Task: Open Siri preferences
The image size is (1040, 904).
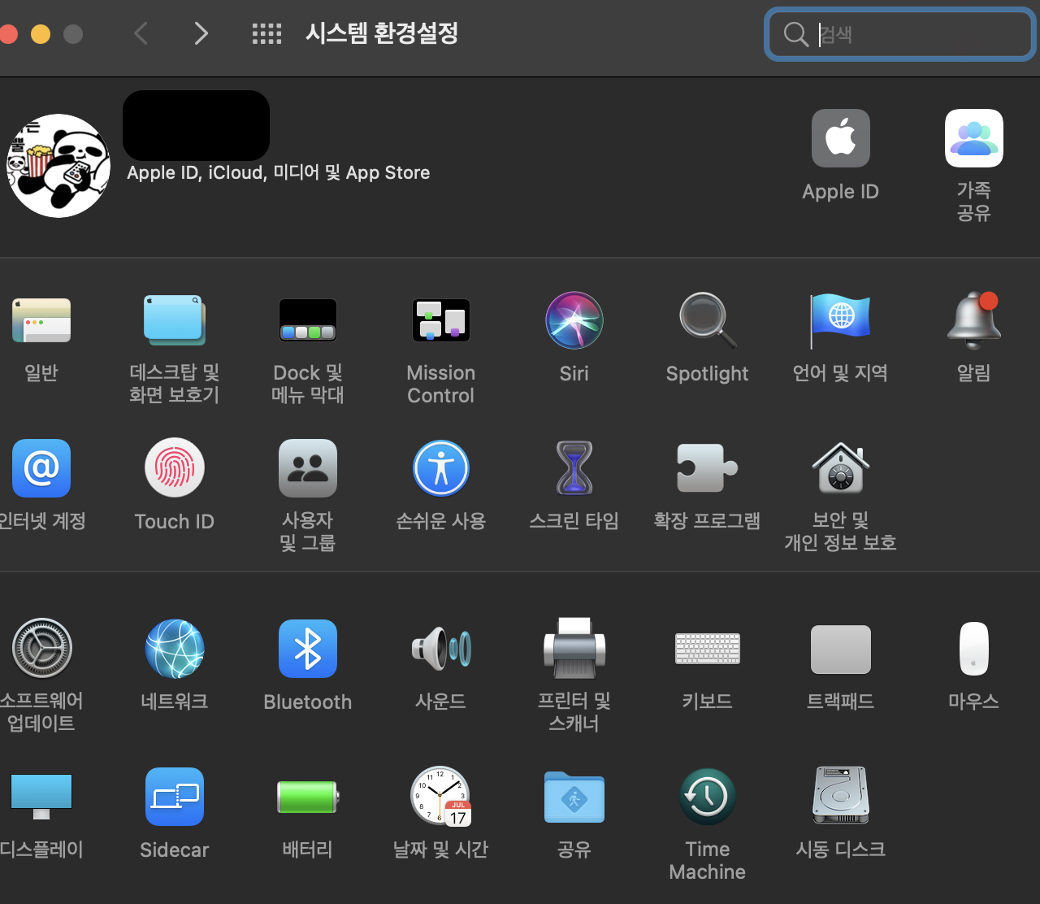Action: click(574, 320)
